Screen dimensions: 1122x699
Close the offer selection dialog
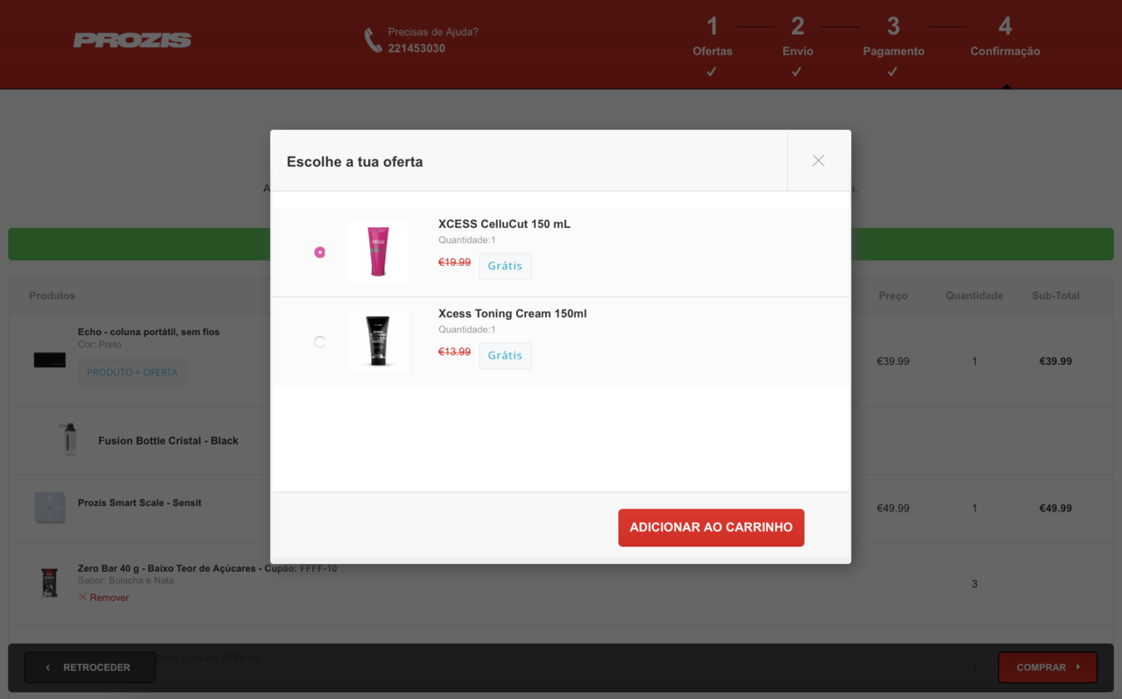tap(818, 160)
